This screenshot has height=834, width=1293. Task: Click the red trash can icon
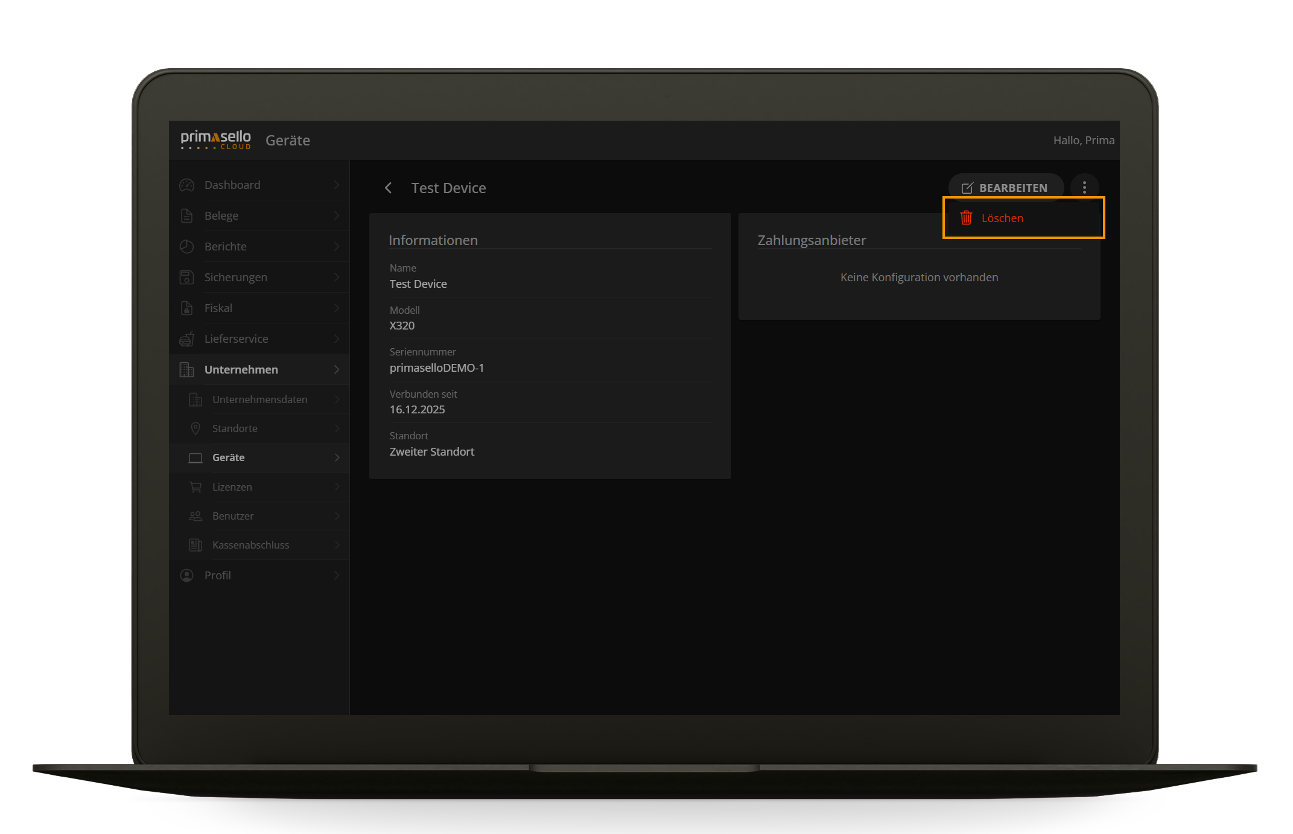pos(966,218)
